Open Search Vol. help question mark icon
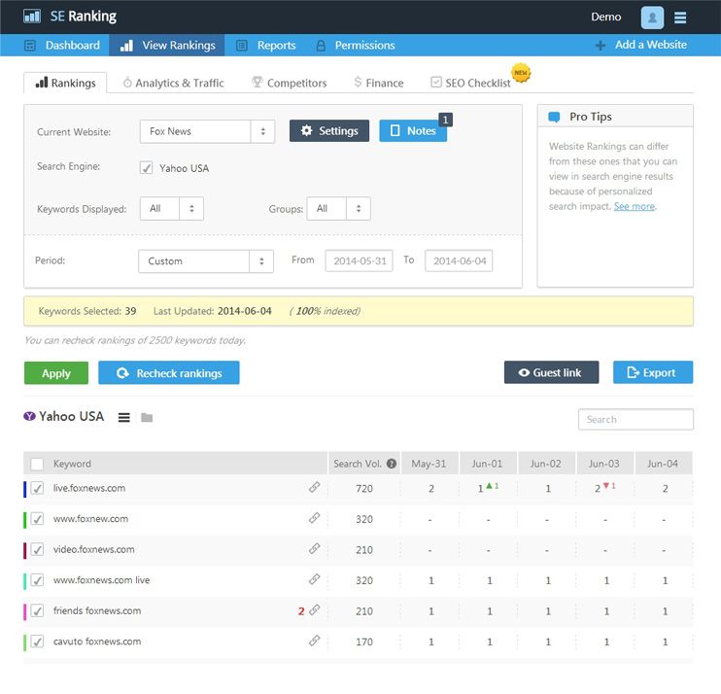 [392, 464]
